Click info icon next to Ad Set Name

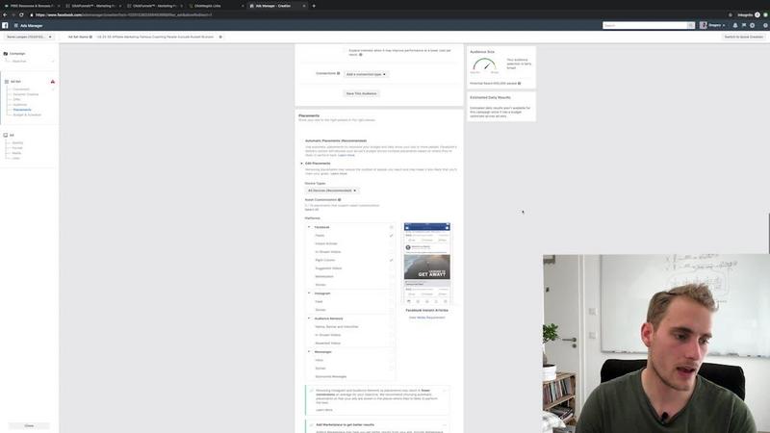90,37
